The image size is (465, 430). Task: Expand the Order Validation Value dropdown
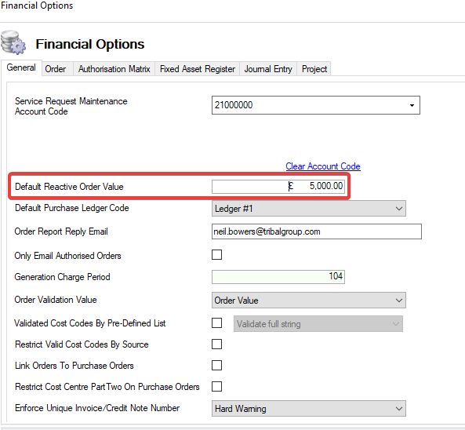309,301
